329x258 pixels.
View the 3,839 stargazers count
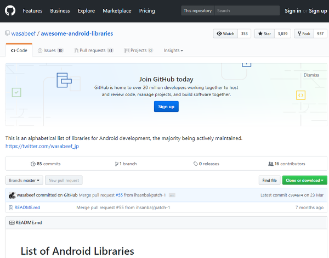282,33
